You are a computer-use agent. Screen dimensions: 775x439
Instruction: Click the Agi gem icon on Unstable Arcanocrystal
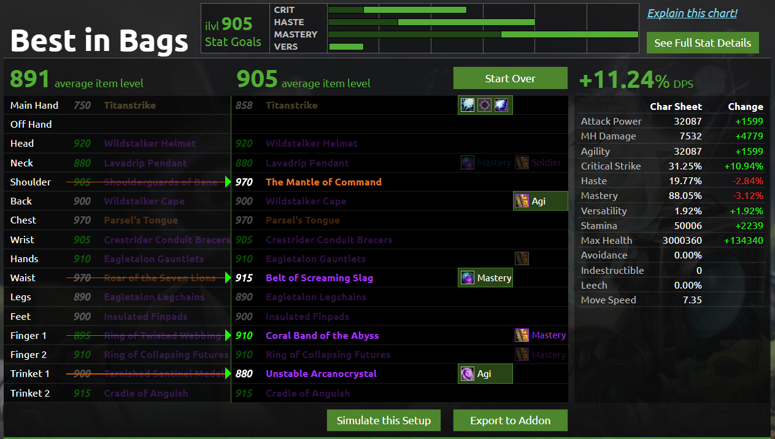468,373
